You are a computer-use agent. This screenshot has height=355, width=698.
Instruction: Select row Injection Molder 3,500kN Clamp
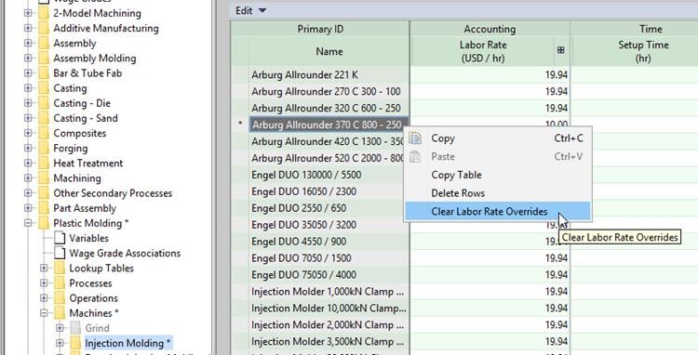[328, 341]
